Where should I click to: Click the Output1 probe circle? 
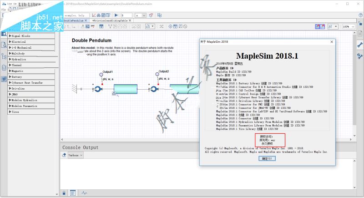(x=101, y=75)
